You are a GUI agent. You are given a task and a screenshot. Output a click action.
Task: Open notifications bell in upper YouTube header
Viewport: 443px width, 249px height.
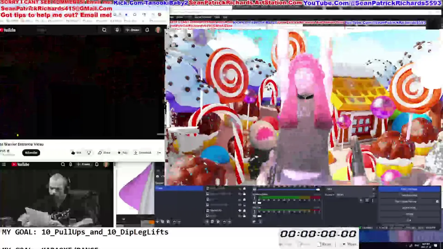pyautogui.click(x=147, y=30)
